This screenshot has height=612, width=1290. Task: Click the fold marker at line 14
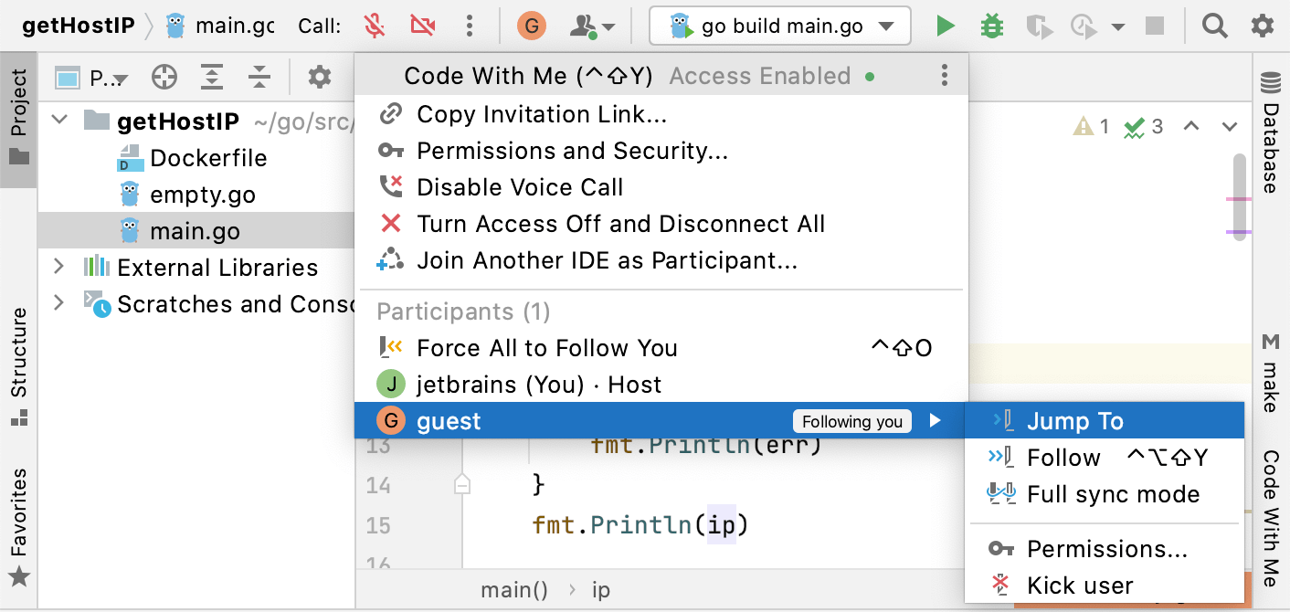[462, 484]
